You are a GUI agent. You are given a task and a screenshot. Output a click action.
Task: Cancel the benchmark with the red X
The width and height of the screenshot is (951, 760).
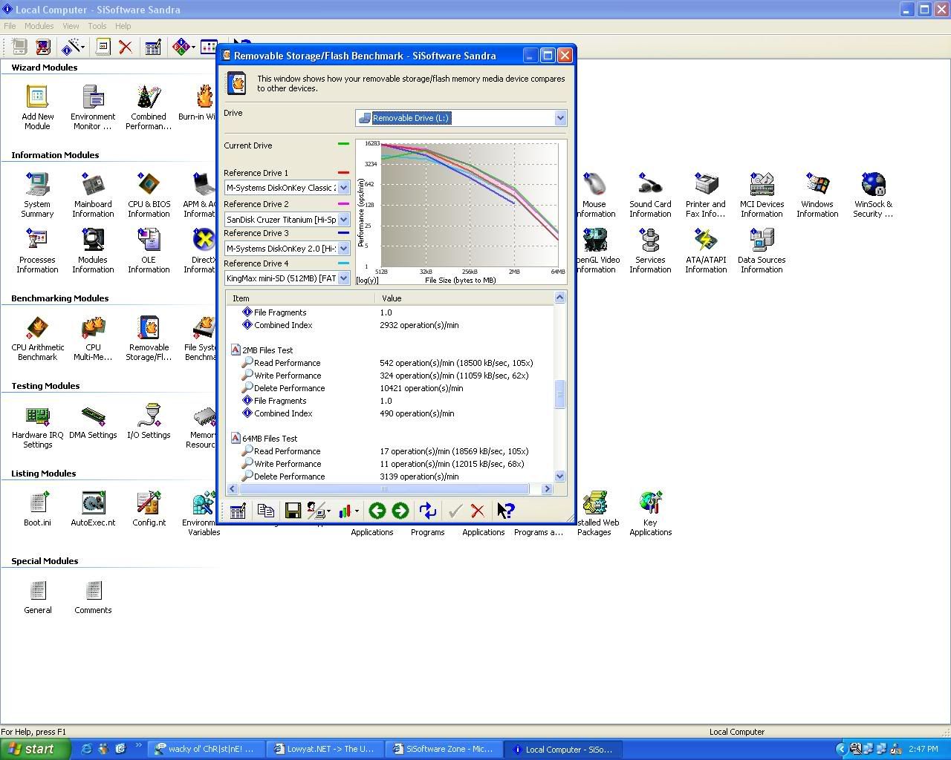click(x=478, y=511)
